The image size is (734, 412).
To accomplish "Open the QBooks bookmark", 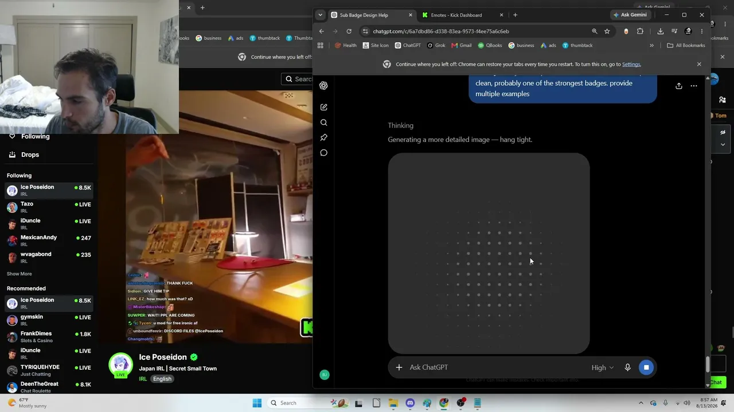I will 490,45.
